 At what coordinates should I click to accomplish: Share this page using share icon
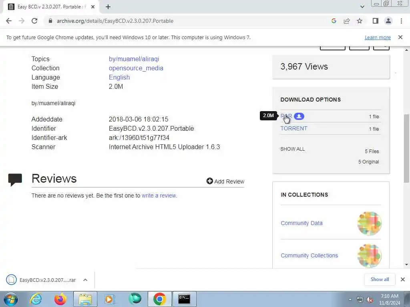pyautogui.click(x=347, y=21)
